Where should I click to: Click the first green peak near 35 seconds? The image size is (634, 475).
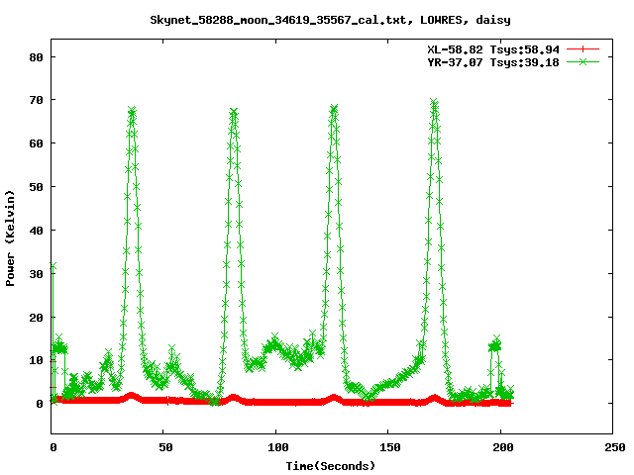coord(132,111)
